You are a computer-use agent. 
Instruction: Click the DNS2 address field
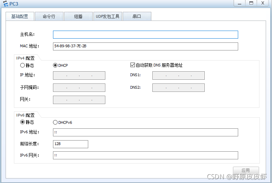179,88
